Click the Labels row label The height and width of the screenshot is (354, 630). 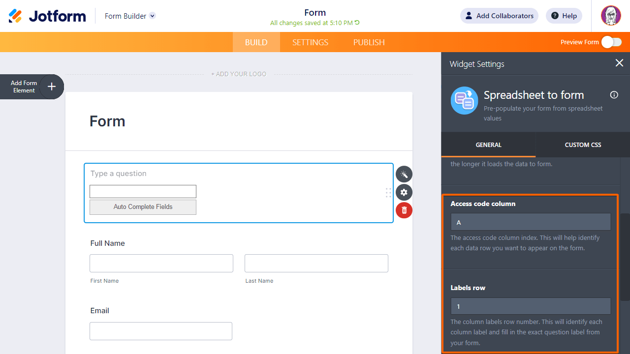click(468, 288)
